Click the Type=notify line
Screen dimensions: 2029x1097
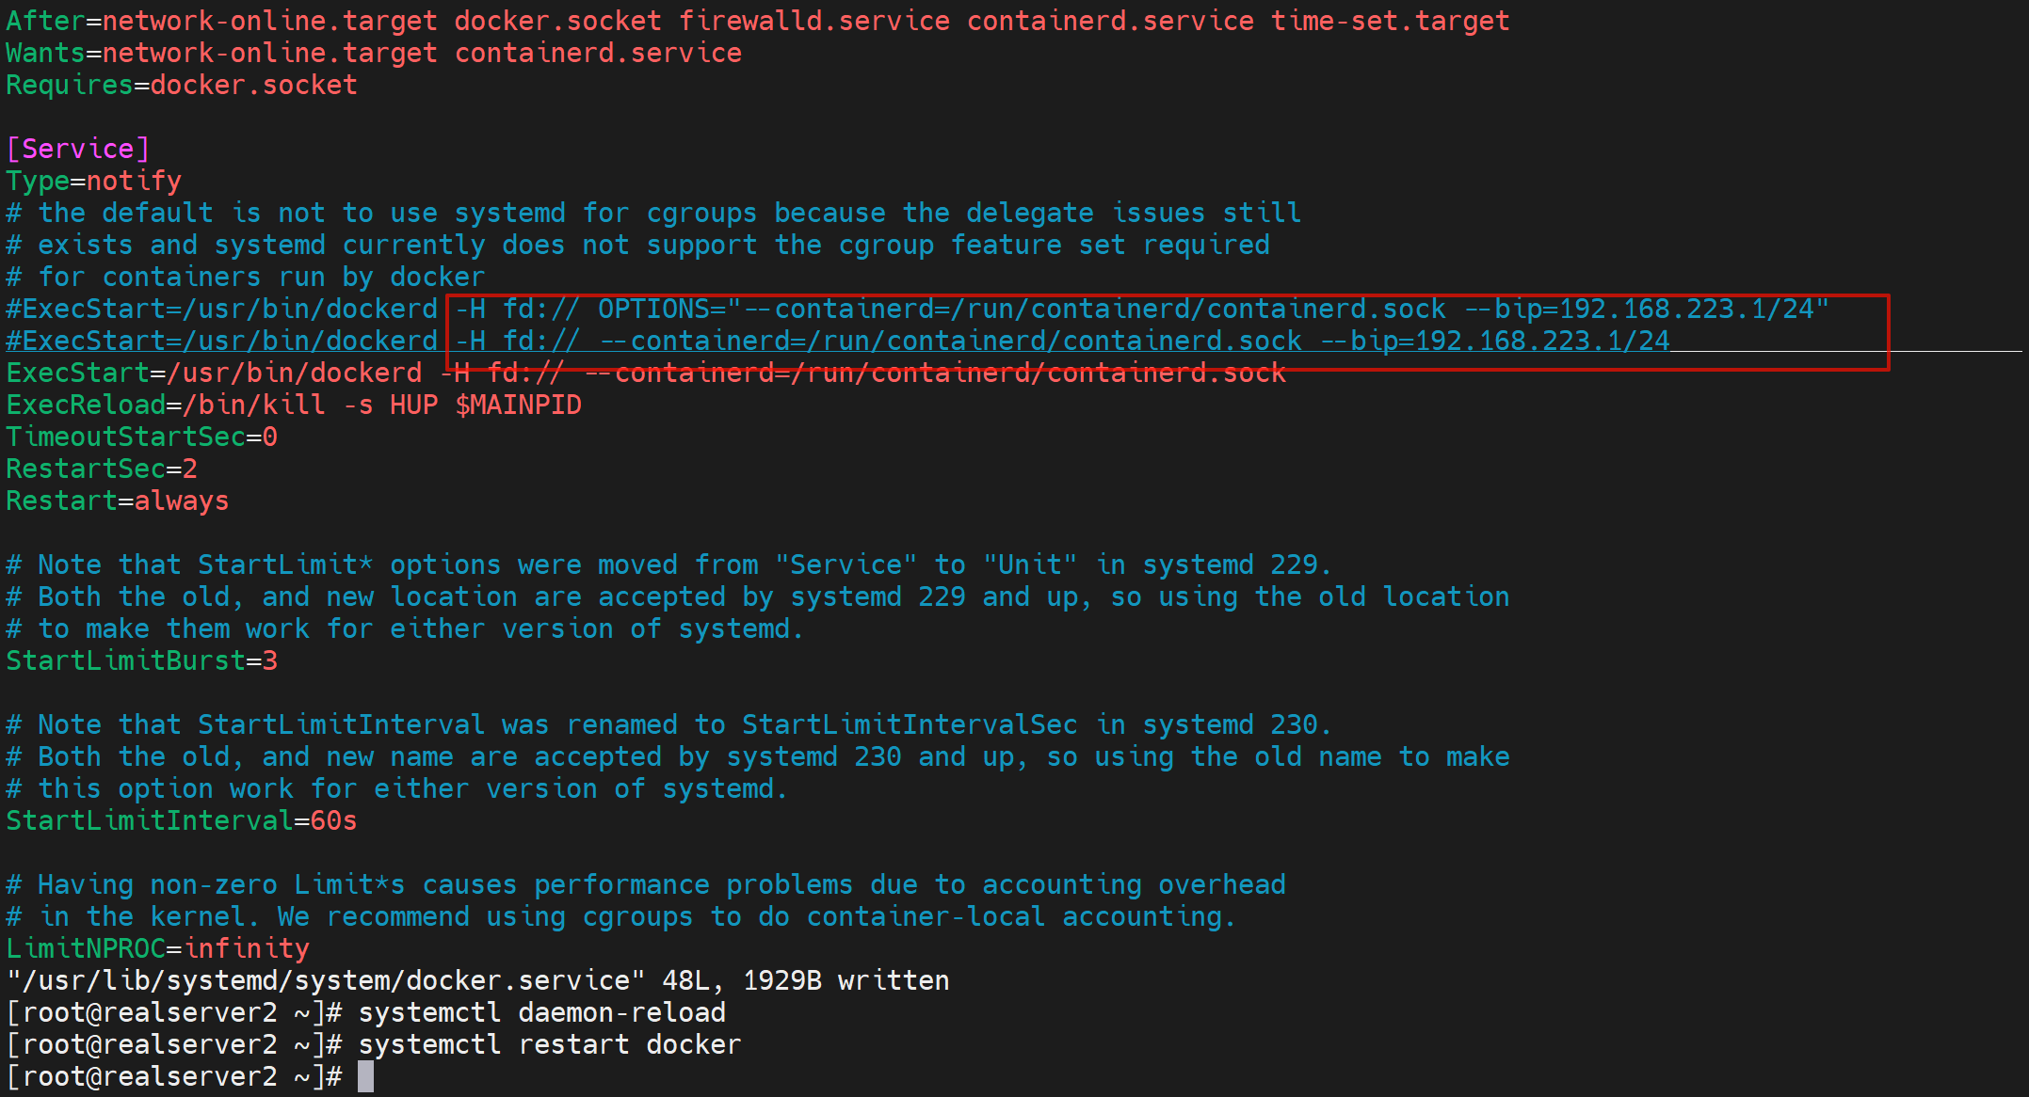click(x=93, y=181)
